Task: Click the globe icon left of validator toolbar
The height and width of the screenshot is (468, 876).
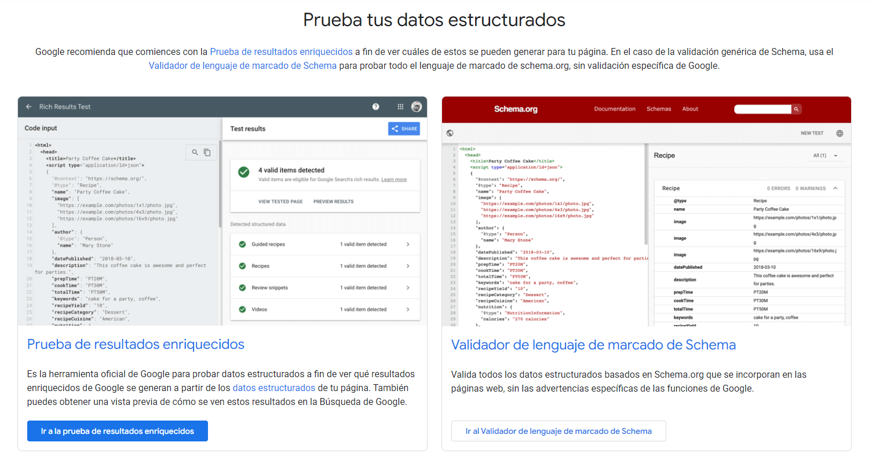Action: (450, 133)
